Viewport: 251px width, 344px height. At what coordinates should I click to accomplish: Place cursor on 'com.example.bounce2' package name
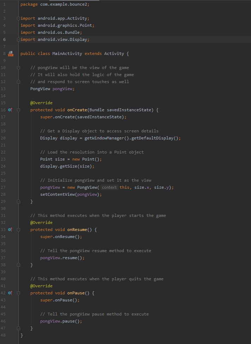(x=64, y=4)
